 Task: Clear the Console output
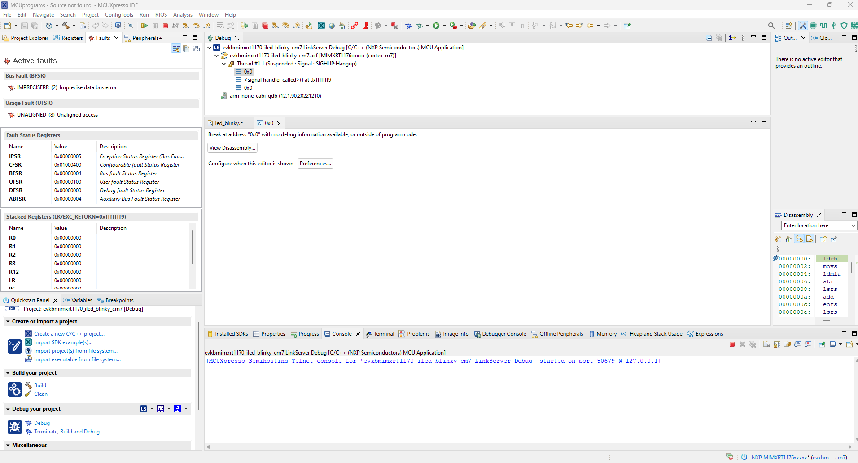[766, 344]
